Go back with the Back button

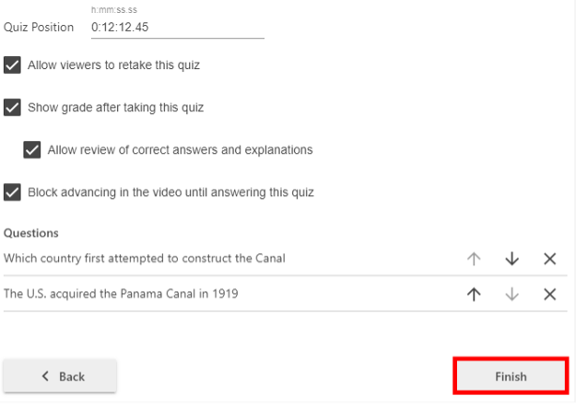60,376
